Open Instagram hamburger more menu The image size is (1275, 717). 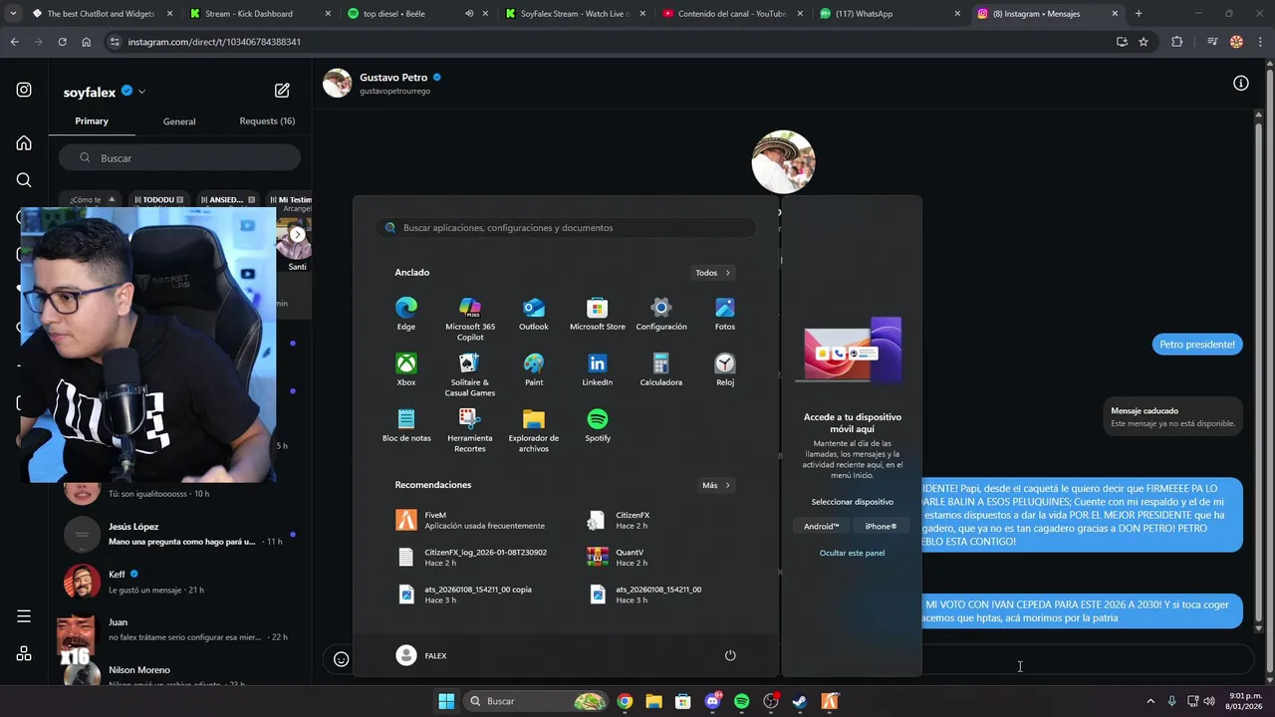(24, 616)
